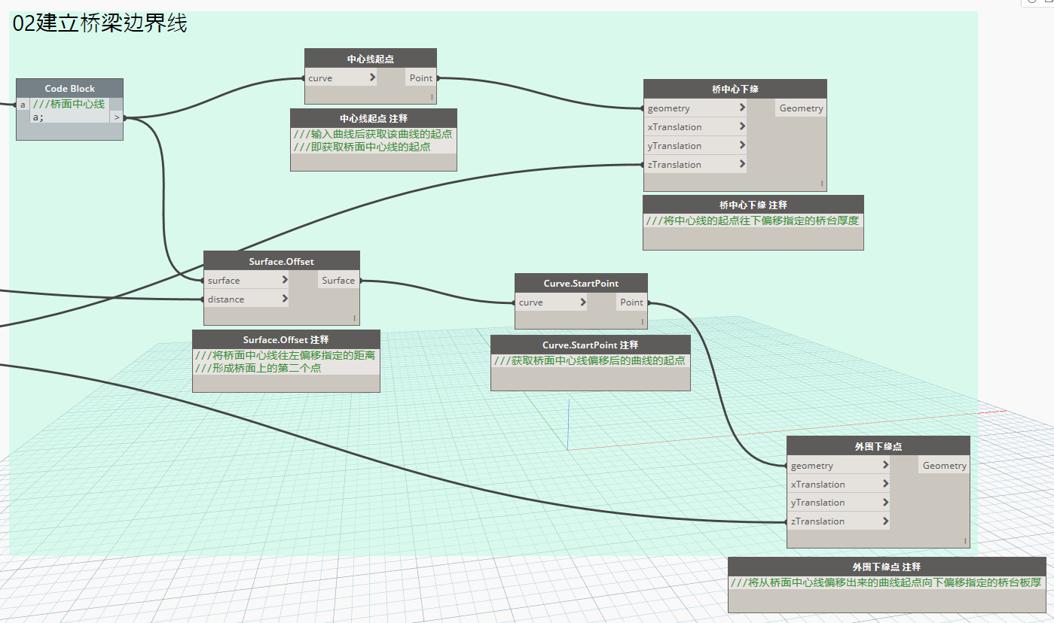
Task: Click the Geometry output of 桥中心下缘 node
Action: 801,108
